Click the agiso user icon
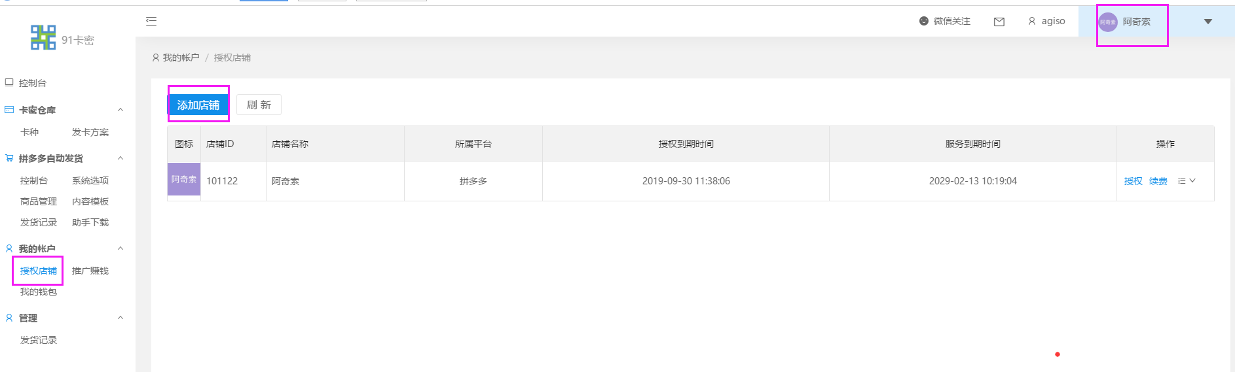1235x372 pixels. tap(1032, 21)
